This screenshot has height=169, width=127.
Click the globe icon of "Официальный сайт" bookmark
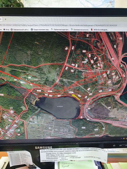pyautogui.click(x=12, y=29)
